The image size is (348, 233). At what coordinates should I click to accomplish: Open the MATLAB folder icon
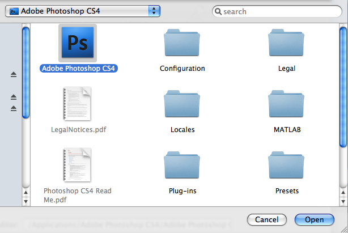click(x=286, y=104)
